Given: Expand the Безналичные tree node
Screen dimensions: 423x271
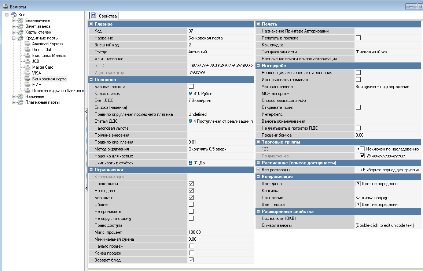Looking at the screenshot, I should 14,20.
